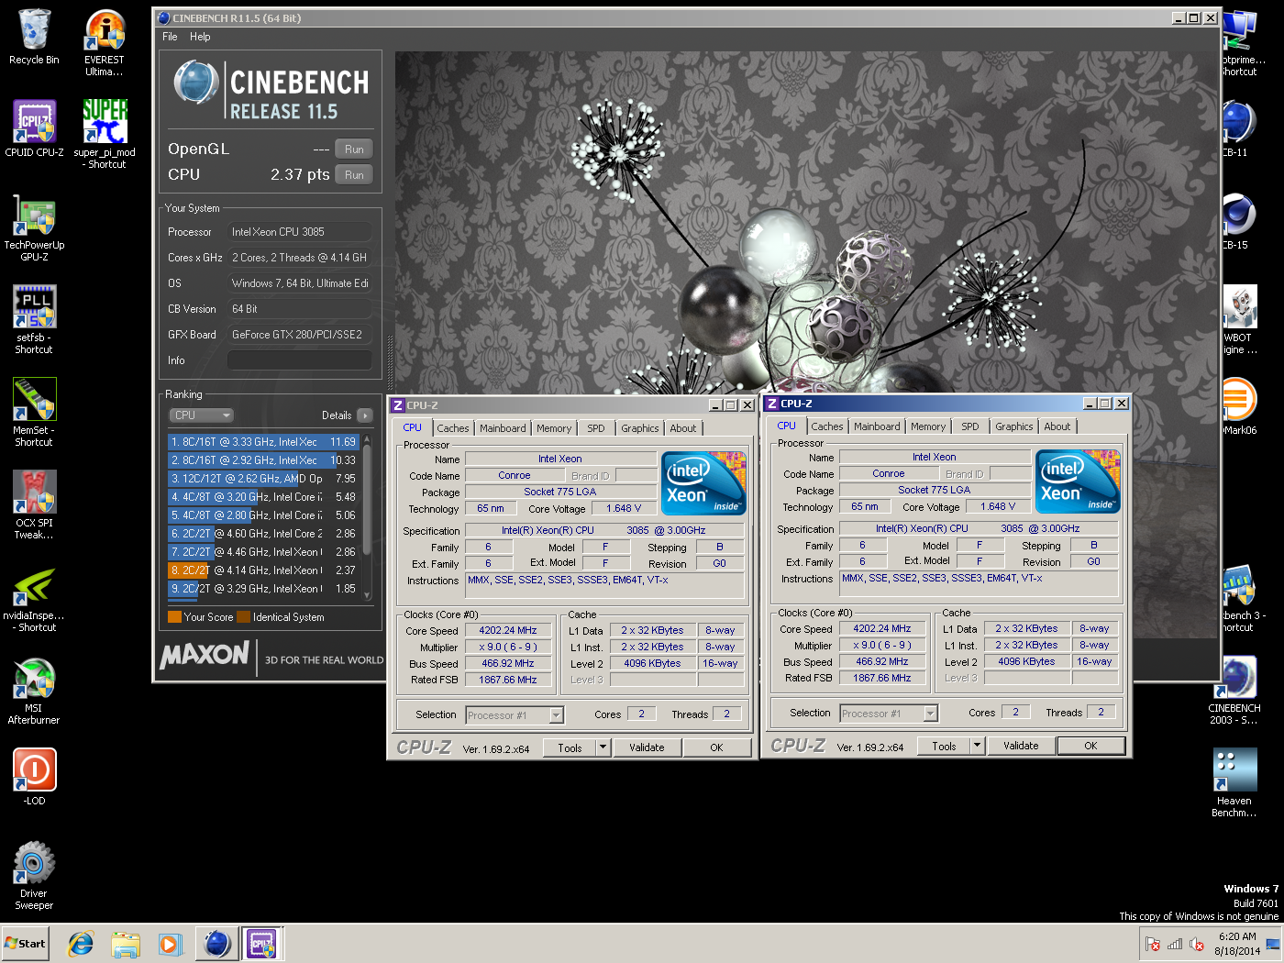
Task: Launch Windows Media Player from taskbar
Action: pyautogui.click(x=170, y=943)
